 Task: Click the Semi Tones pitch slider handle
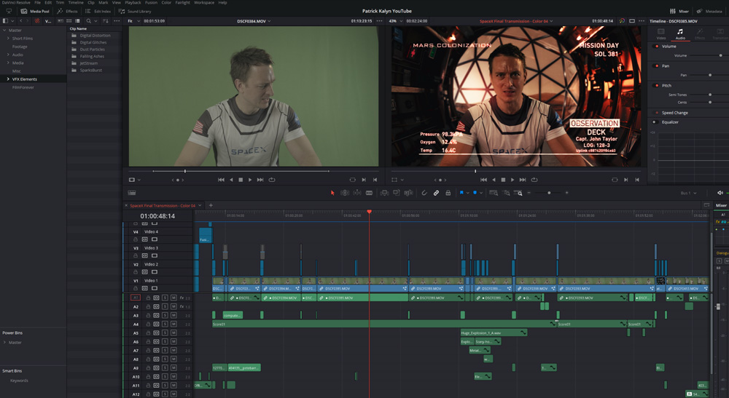(x=710, y=95)
